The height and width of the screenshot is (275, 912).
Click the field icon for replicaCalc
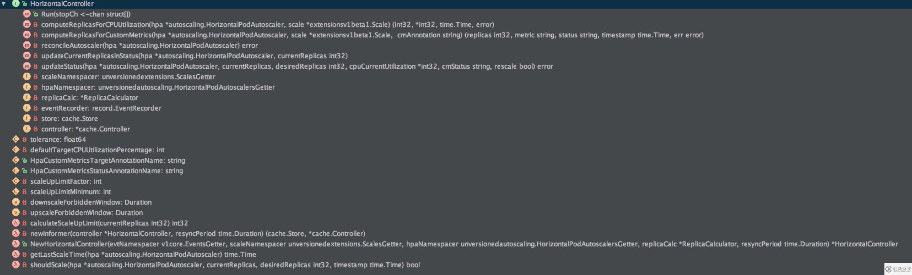(27, 98)
